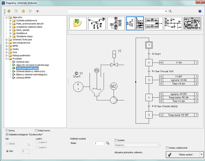This screenshot has height=161, width=205.
Task: Enable the Sortuj checkbox
Action: coord(7,130)
